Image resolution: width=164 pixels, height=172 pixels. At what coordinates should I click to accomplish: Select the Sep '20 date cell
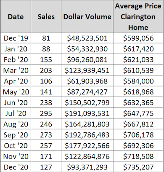[16, 135]
